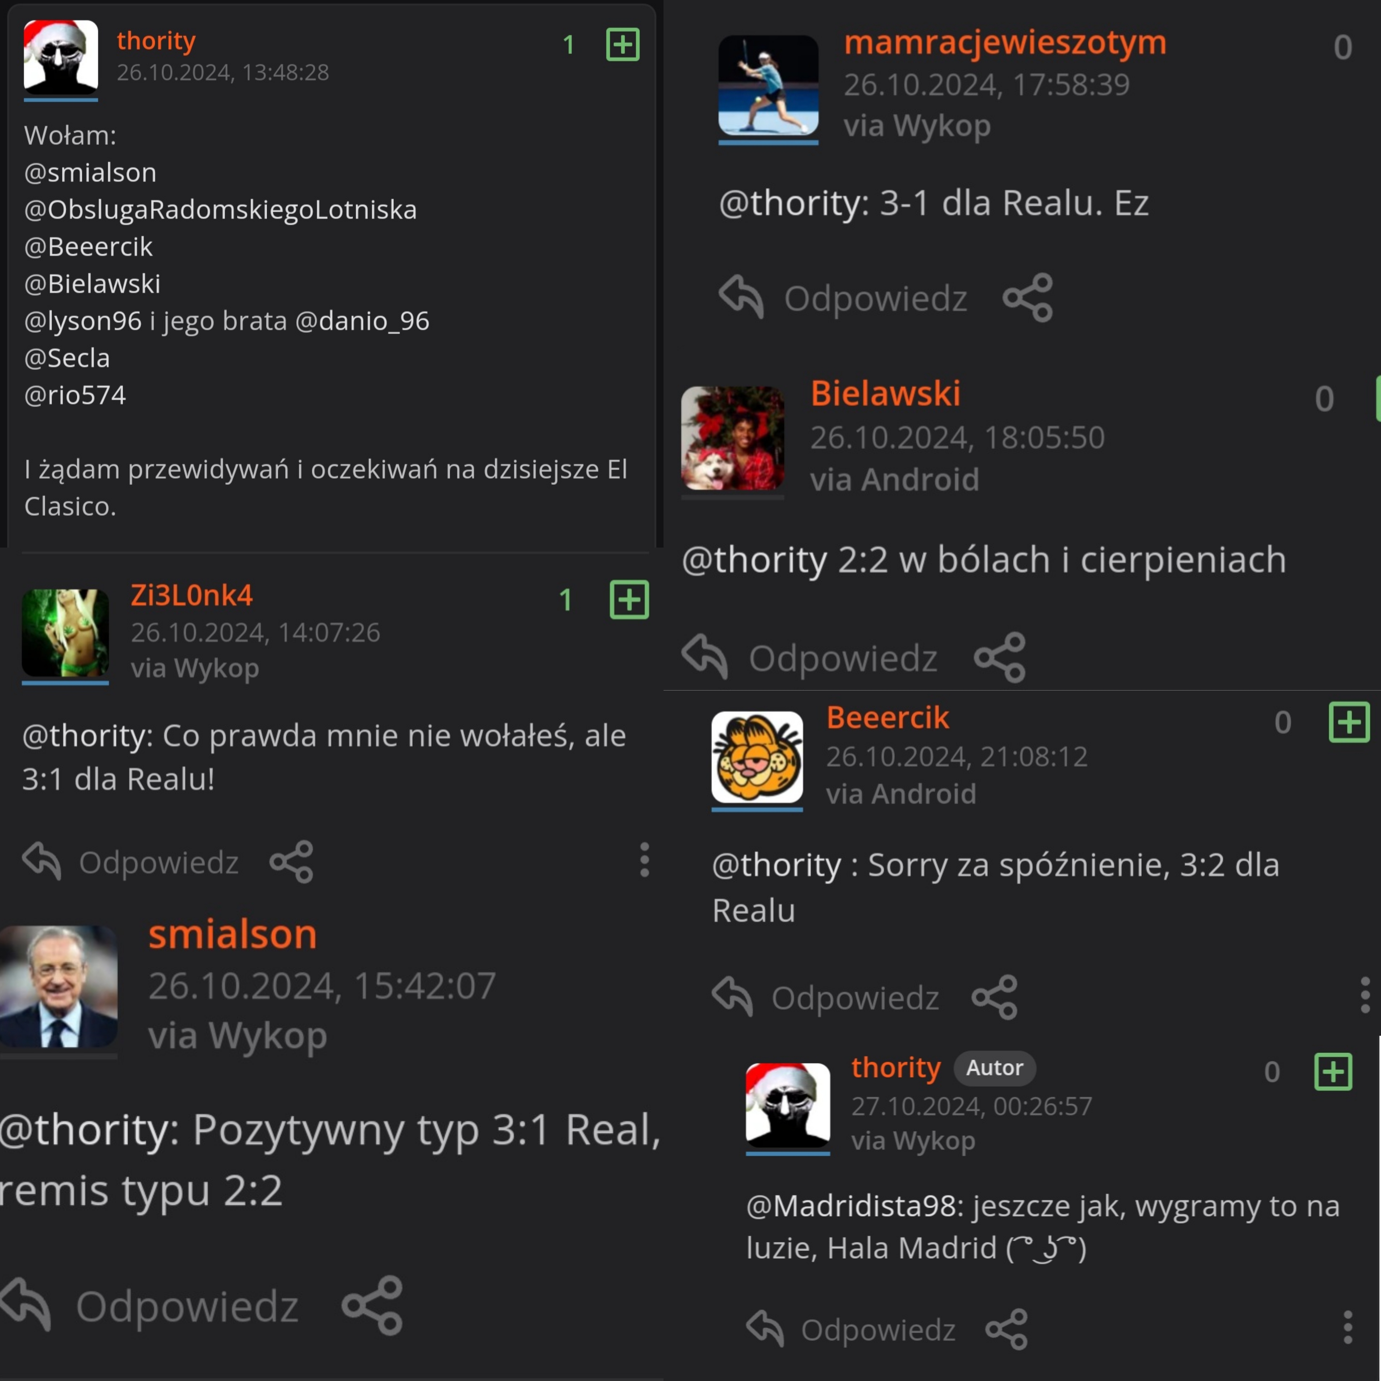Viewport: 1381px width, 1381px height.
Task: Open the @danio_96 mention link
Action: pyautogui.click(x=362, y=321)
